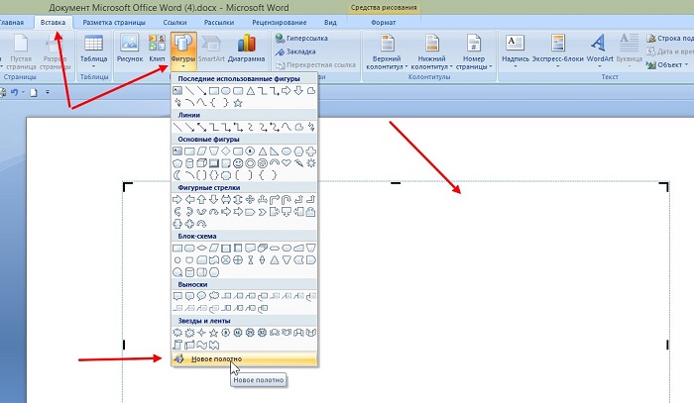This screenshot has height=403, width=694.
Task: Select the cloud callout in Выноски
Action: 214,296
